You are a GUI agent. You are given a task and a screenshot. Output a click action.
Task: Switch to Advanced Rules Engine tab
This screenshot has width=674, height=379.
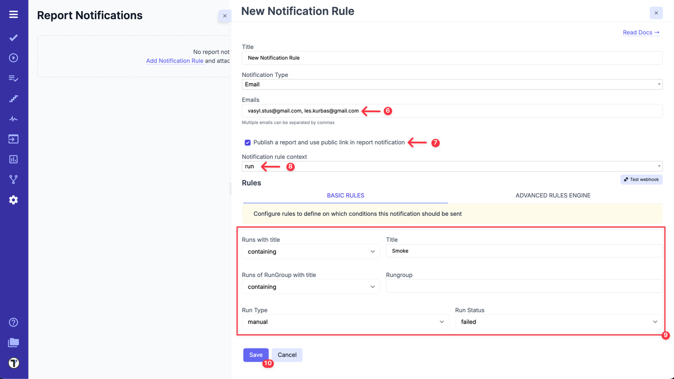[x=553, y=195]
